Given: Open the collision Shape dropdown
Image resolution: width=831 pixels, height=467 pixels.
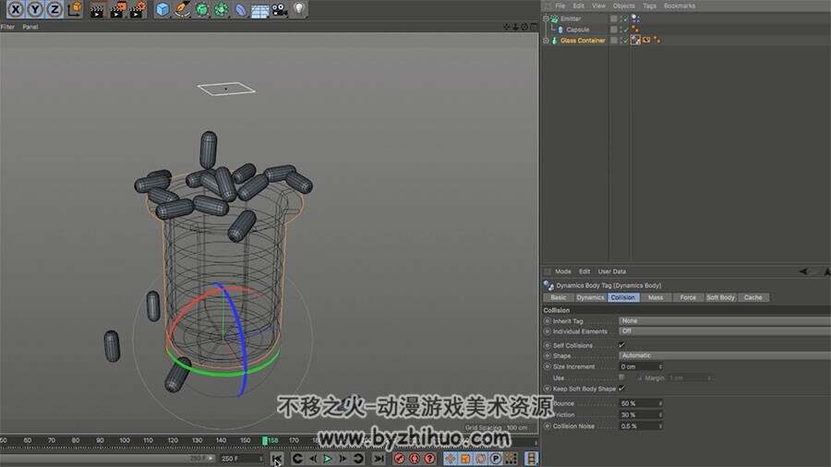Looking at the screenshot, I should tap(725, 356).
